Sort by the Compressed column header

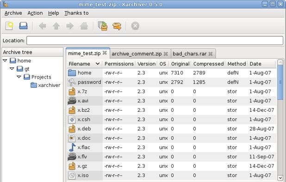click(208, 64)
